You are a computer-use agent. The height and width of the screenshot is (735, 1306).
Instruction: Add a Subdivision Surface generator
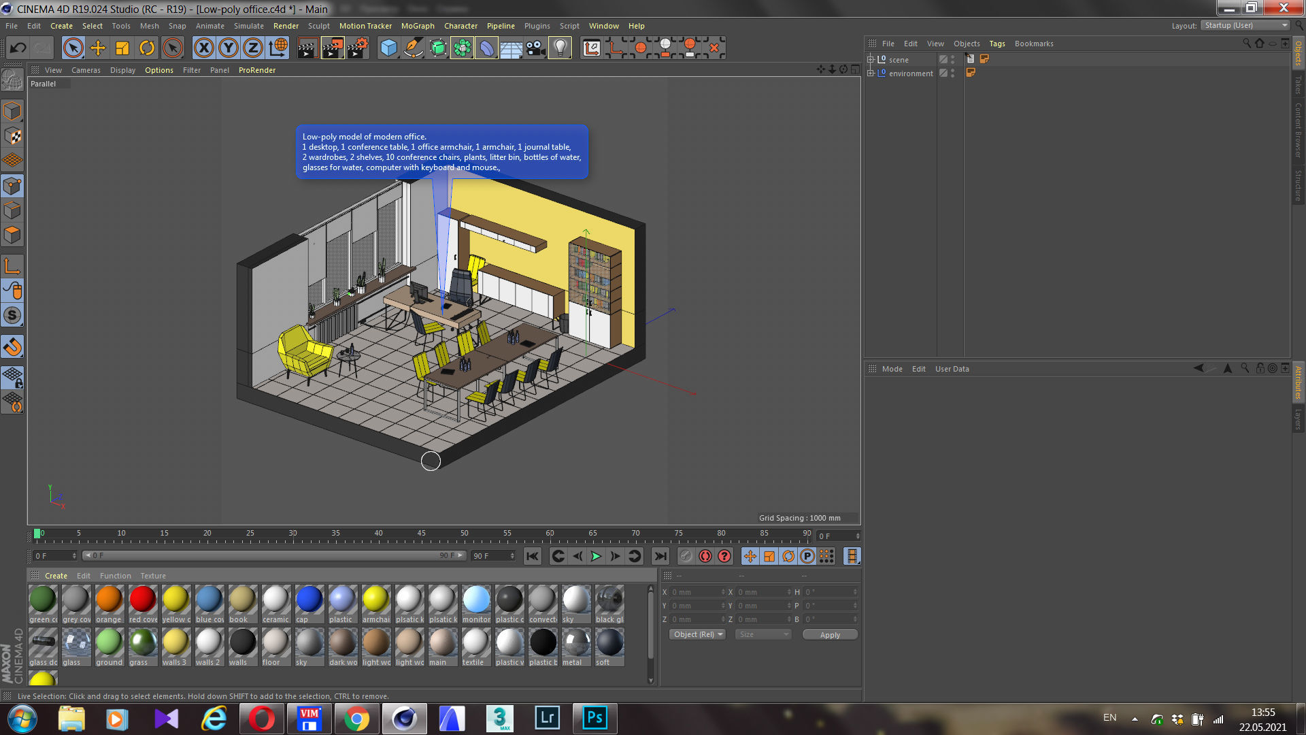[x=437, y=48]
